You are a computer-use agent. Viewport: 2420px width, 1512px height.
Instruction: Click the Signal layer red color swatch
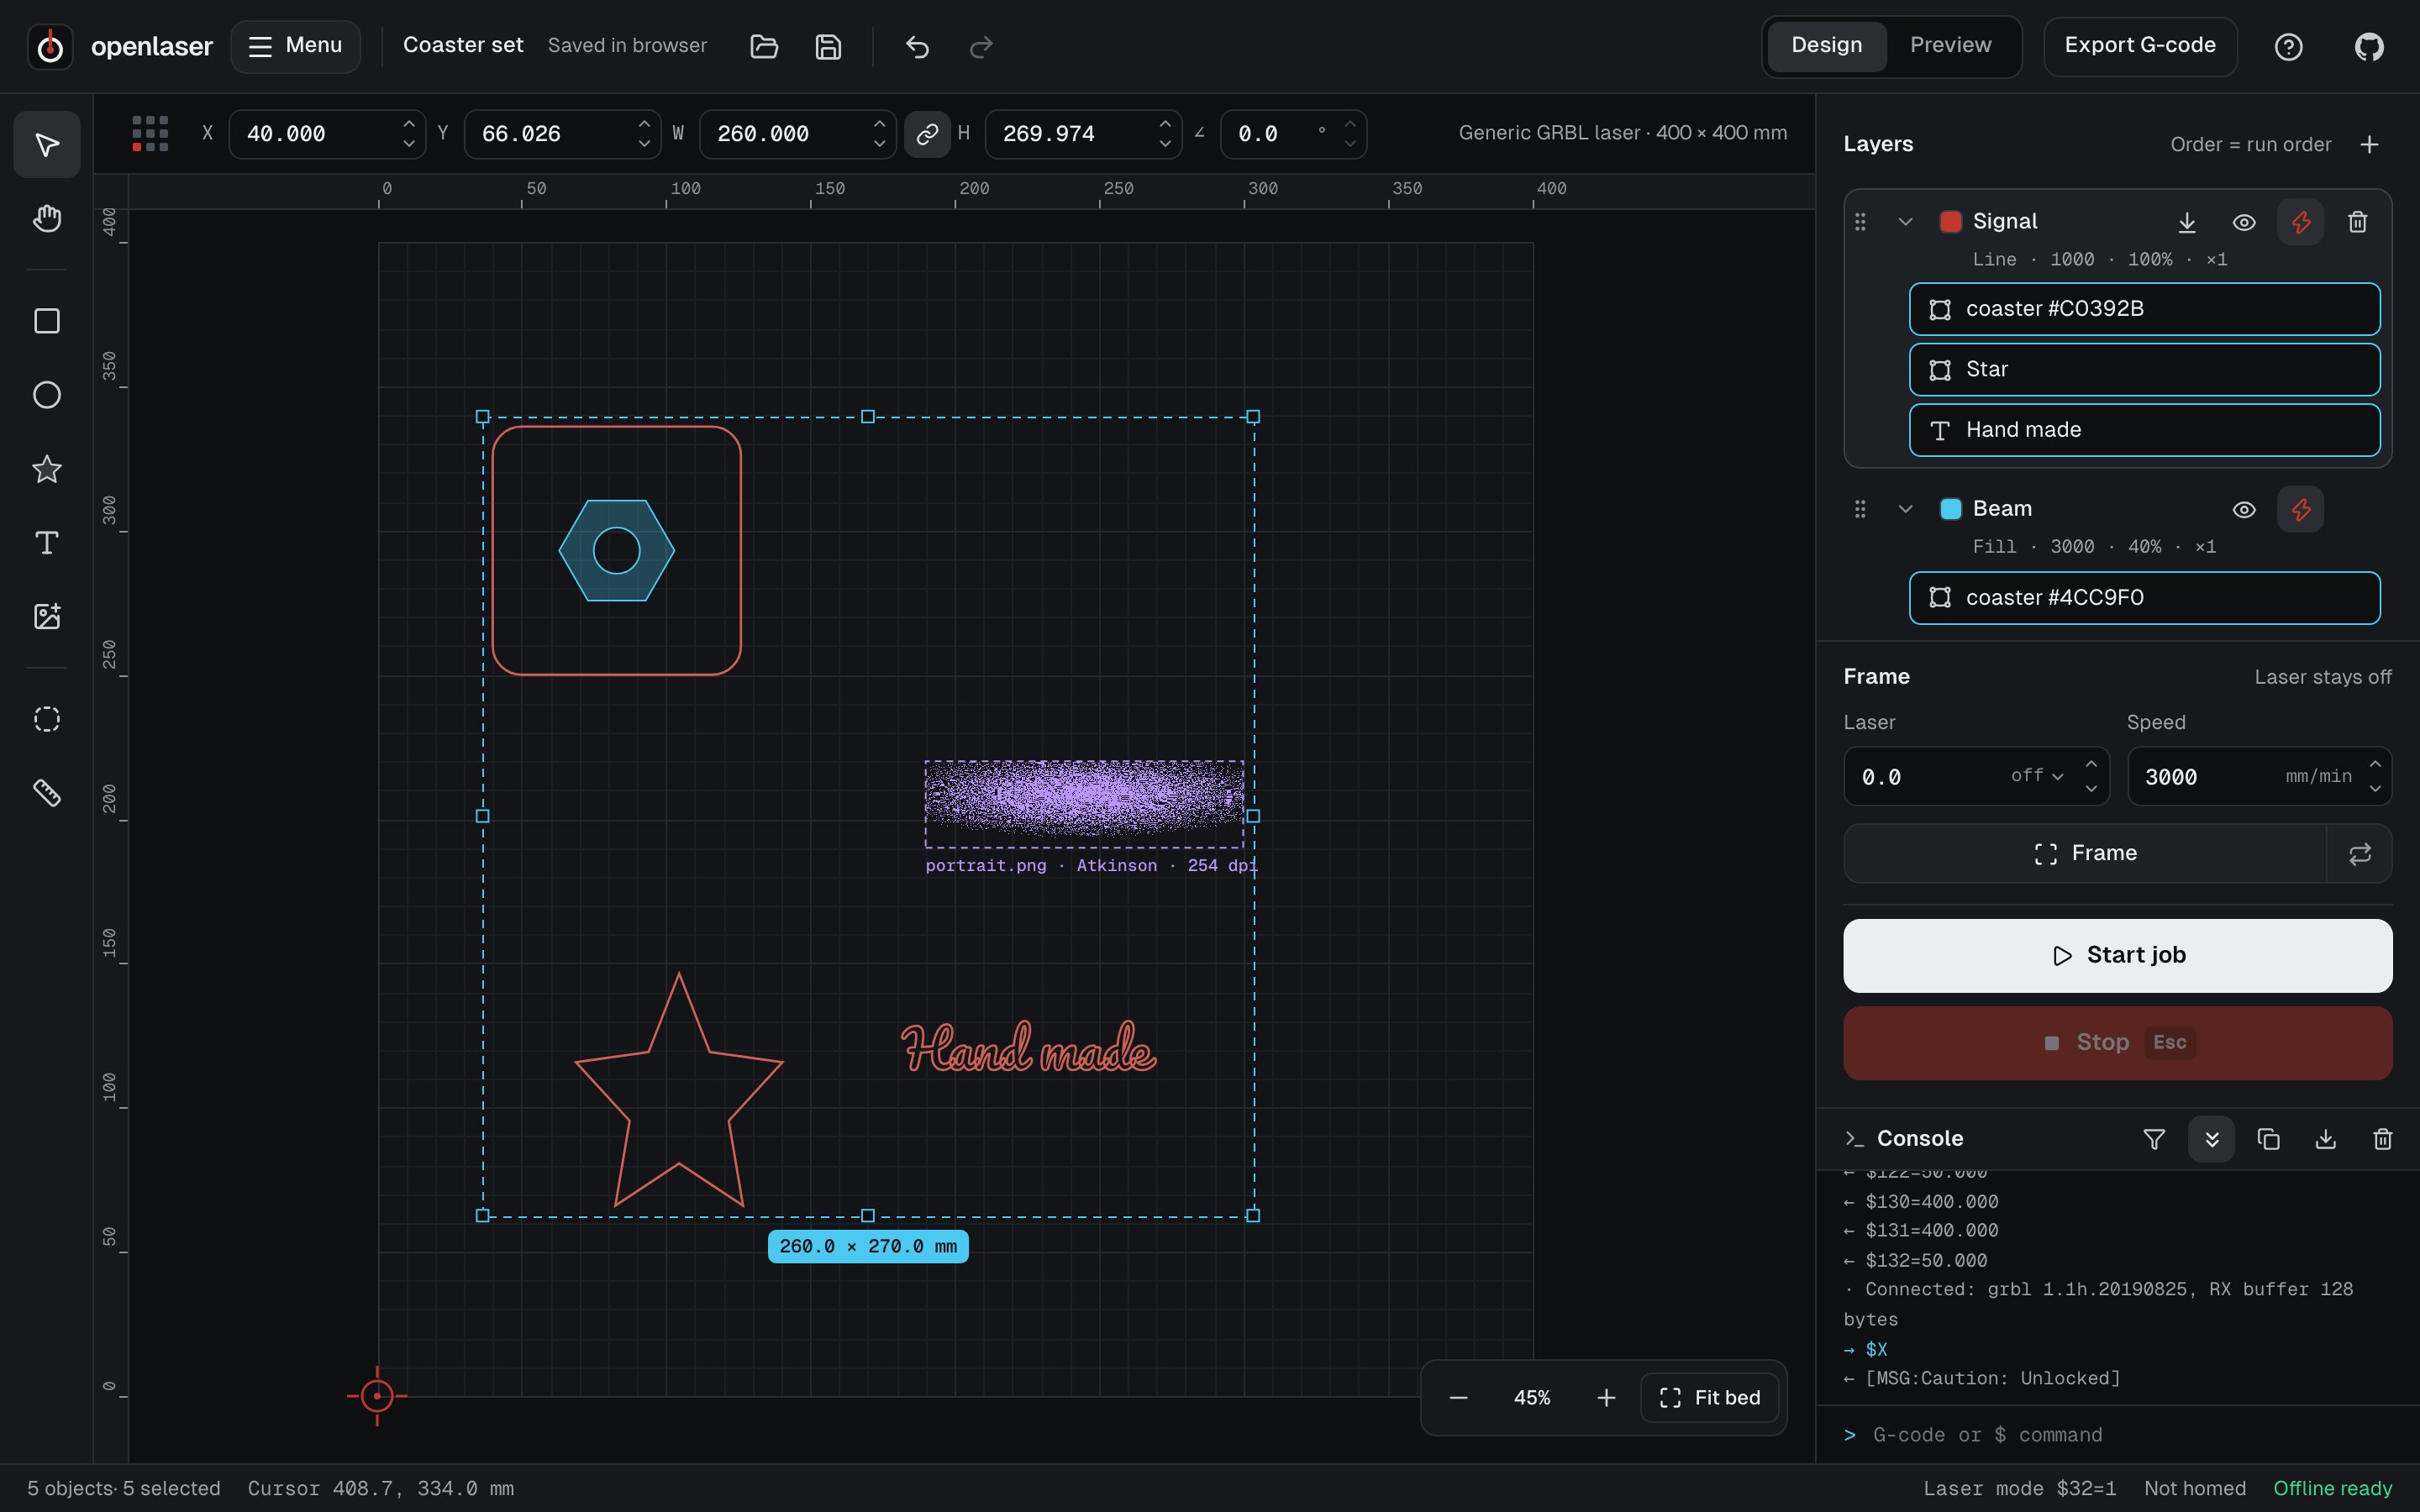[1950, 222]
